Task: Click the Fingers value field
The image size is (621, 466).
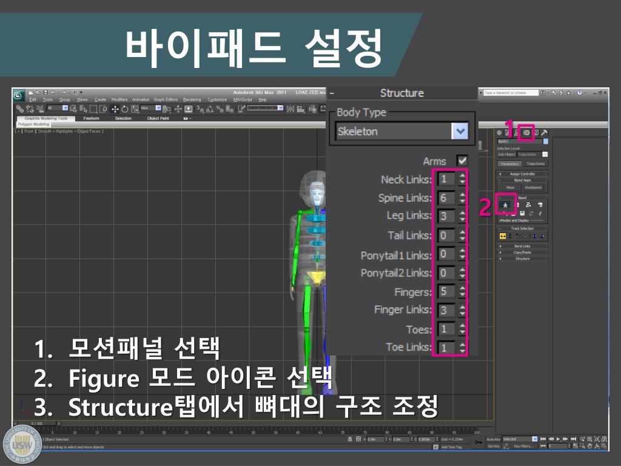Action: (x=446, y=292)
